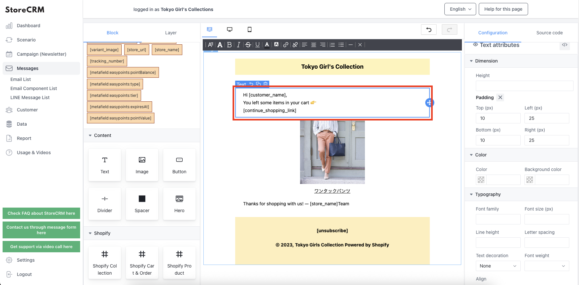
Task: Add the Hero content block
Action: click(x=179, y=204)
